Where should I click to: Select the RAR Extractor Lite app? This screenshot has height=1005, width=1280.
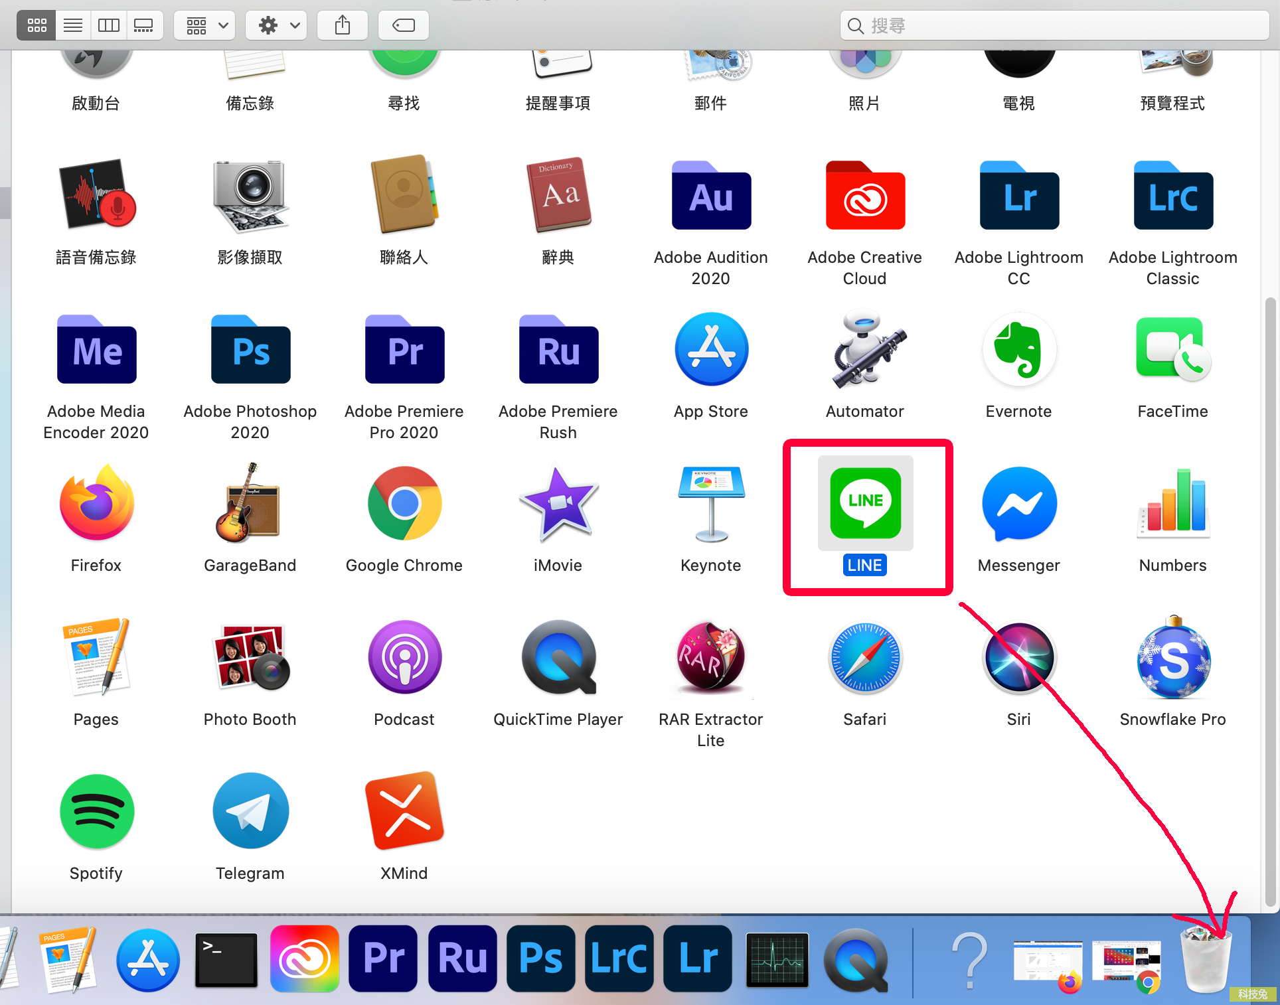point(711,657)
